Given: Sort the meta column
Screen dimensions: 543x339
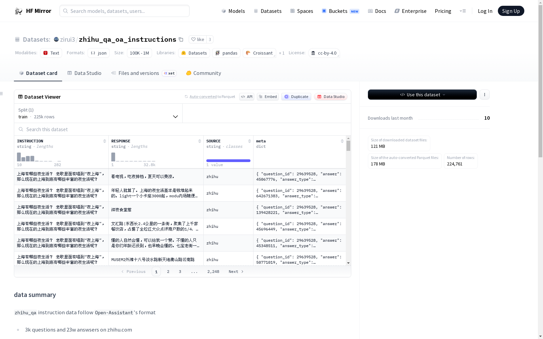Looking at the screenshot, I should pyautogui.click(x=342, y=141).
